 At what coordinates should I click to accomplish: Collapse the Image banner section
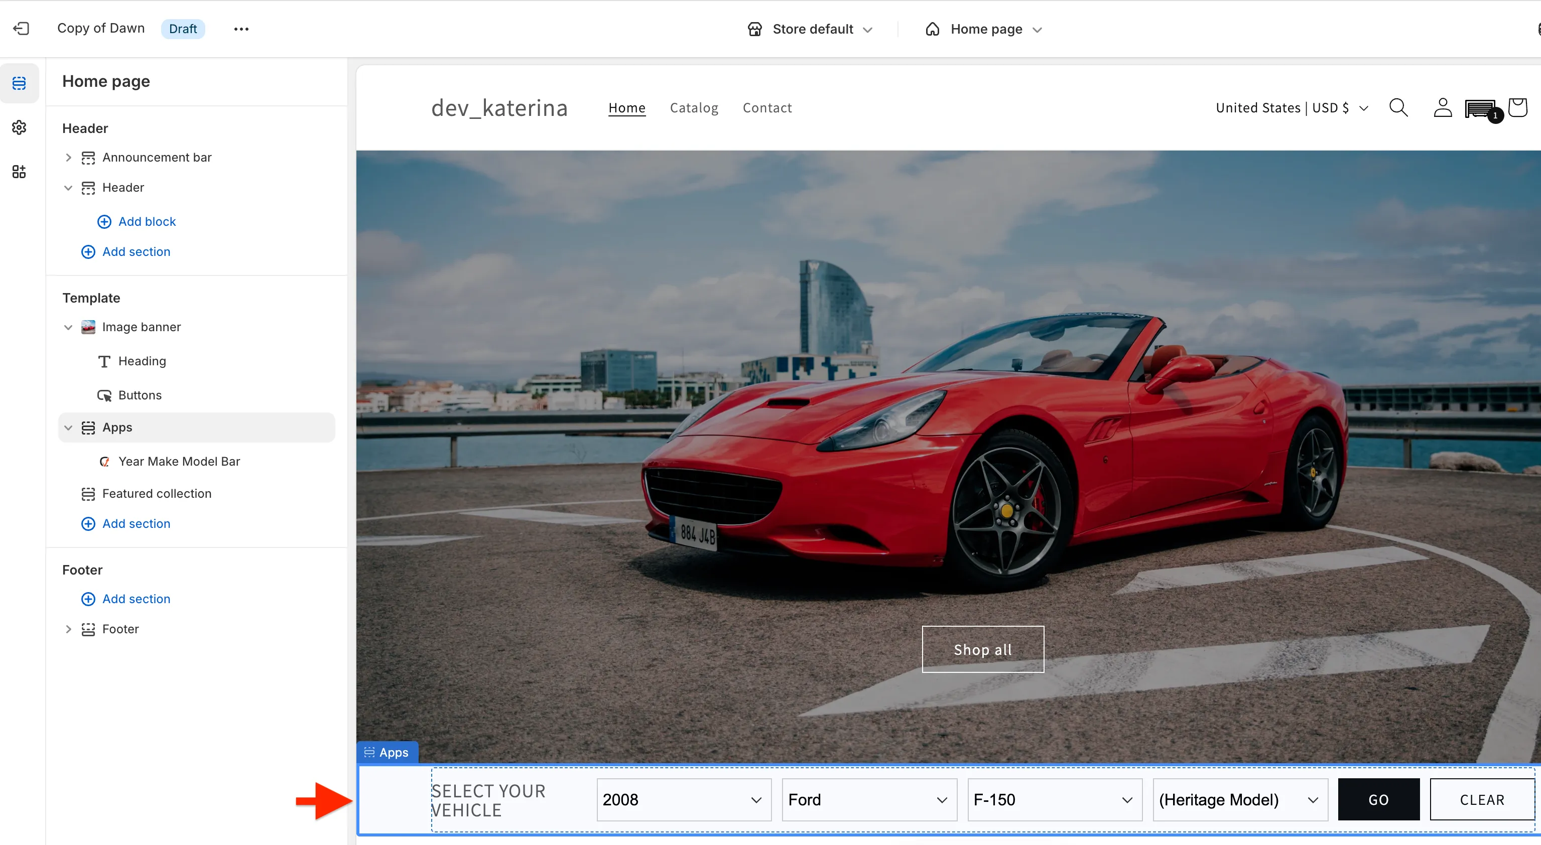click(68, 327)
